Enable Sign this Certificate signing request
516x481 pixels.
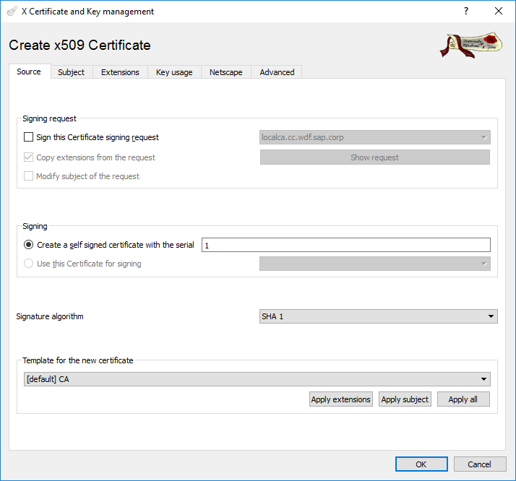(x=29, y=137)
